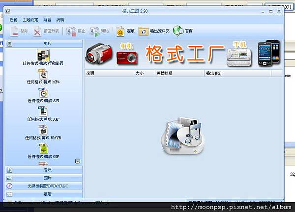Click the music note icon beside 音訊
Image resolution: width=295 pixels, height=212 pixels.
(x=10, y=170)
